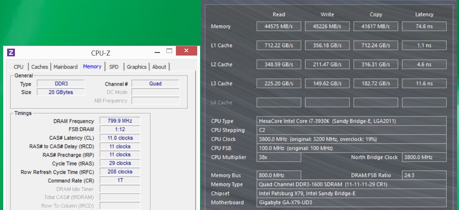The height and width of the screenshot is (210, 459).
Task: Click the empty NB Frequency field
Action: tap(155, 101)
